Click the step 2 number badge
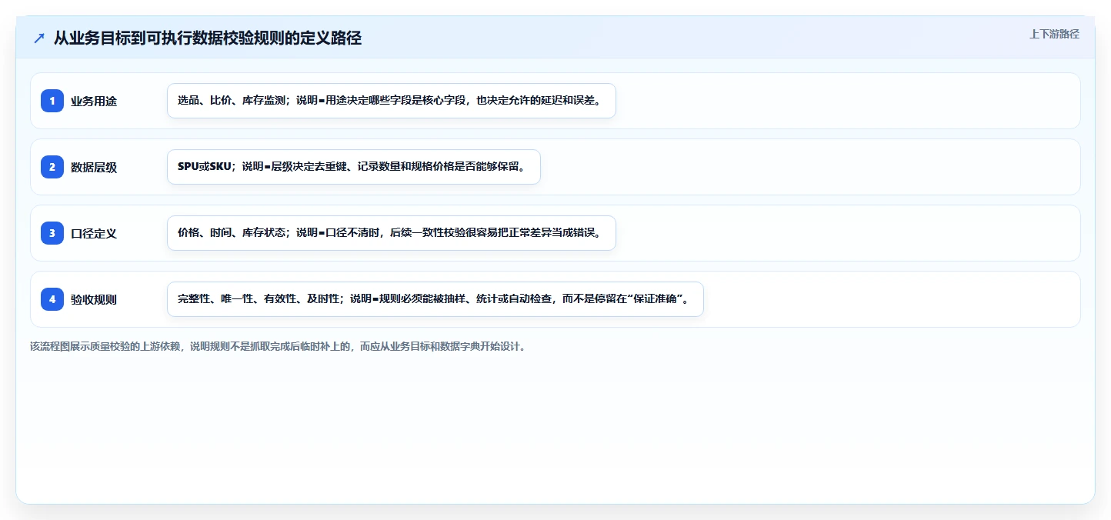 click(x=52, y=167)
